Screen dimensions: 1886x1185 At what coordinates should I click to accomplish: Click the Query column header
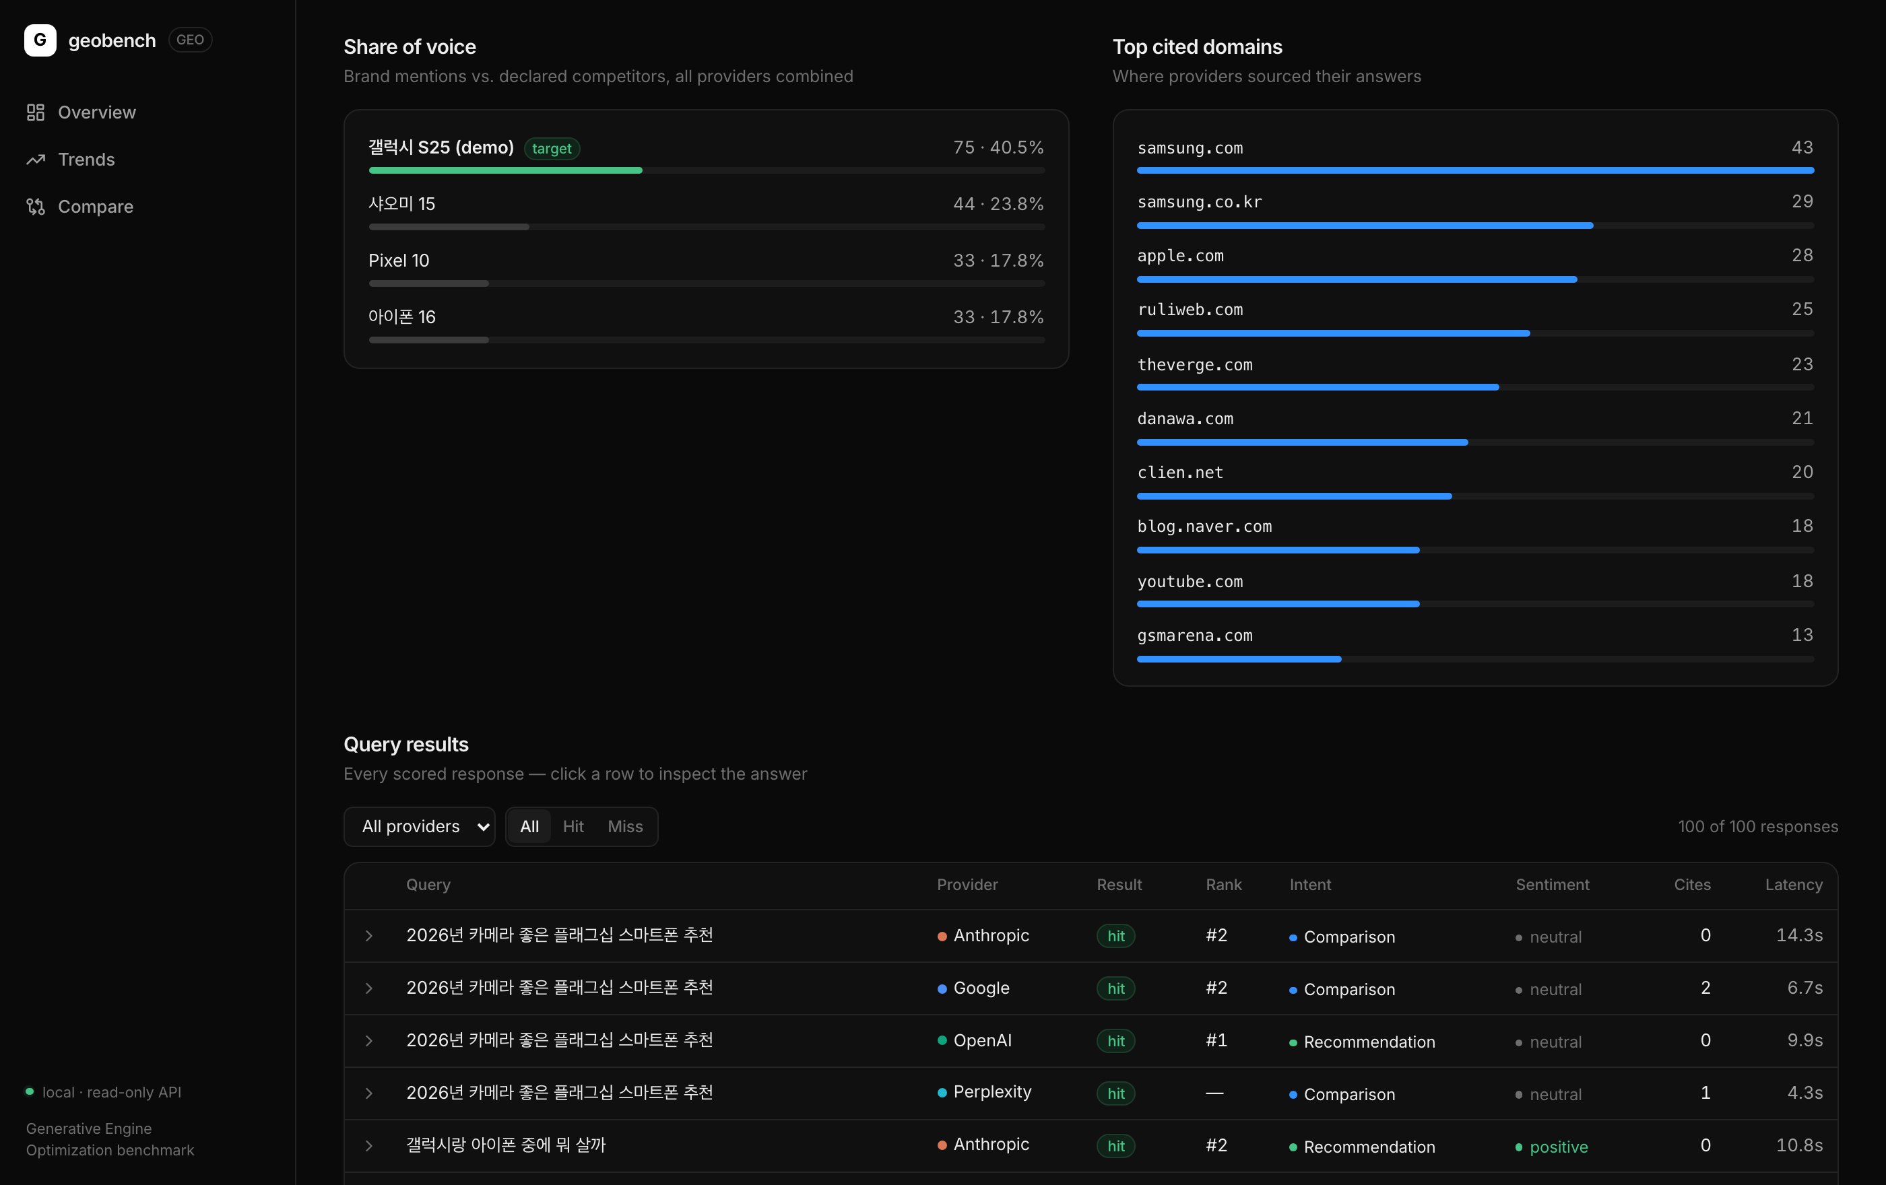(428, 885)
